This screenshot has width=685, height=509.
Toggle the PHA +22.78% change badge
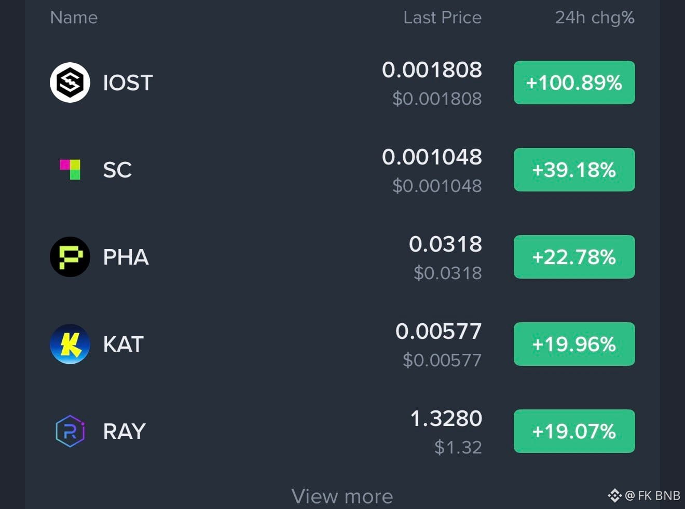click(574, 257)
